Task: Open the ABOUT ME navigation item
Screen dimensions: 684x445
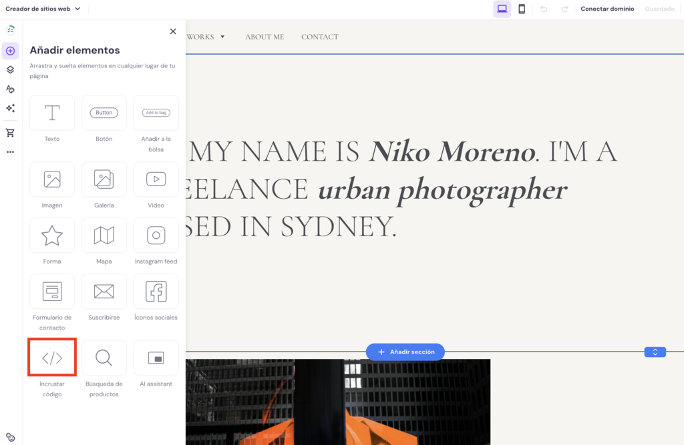Action: click(x=265, y=37)
